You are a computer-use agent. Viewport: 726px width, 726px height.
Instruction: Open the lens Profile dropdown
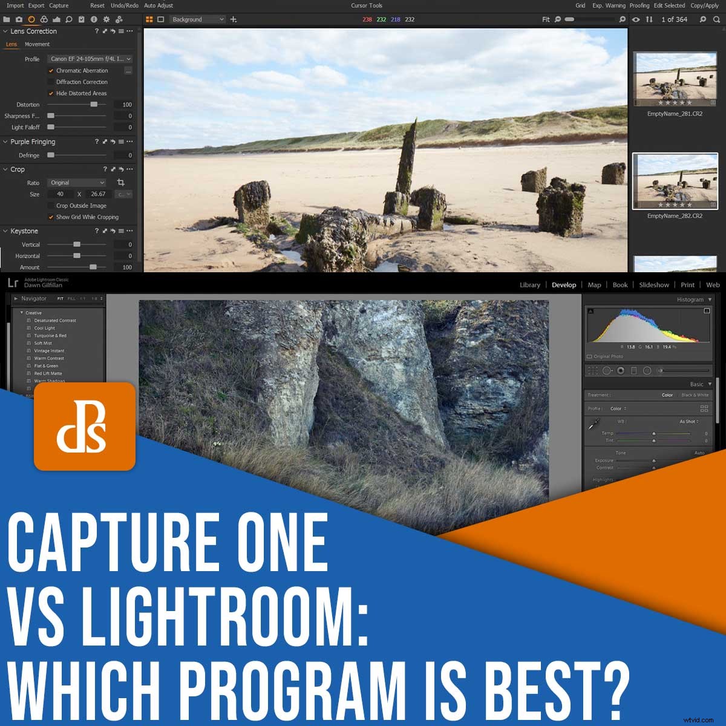tap(90, 59)
